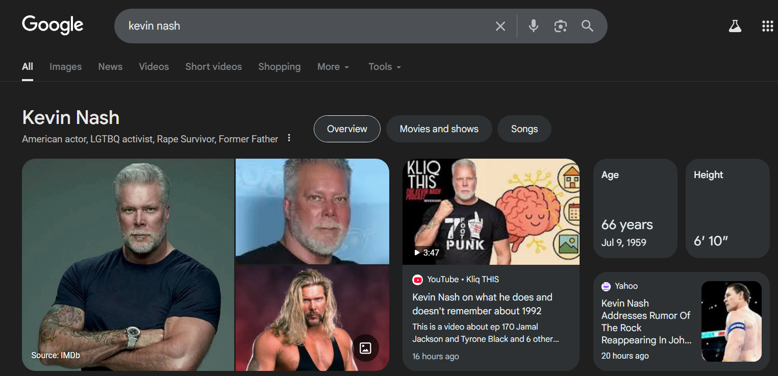Expand the More dropdown
This screenshot has width=778, height=376.
[x=333, y=67]
